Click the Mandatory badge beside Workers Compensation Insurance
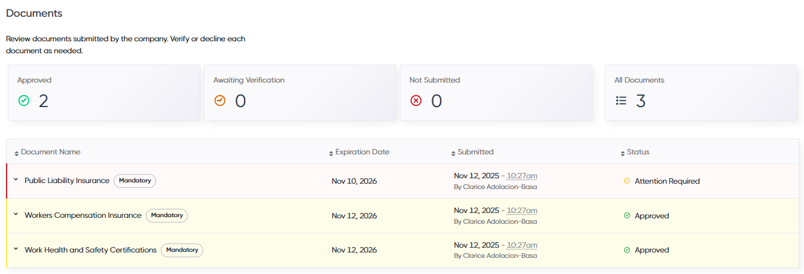The image size is (804, 274). tap(167, 215)
